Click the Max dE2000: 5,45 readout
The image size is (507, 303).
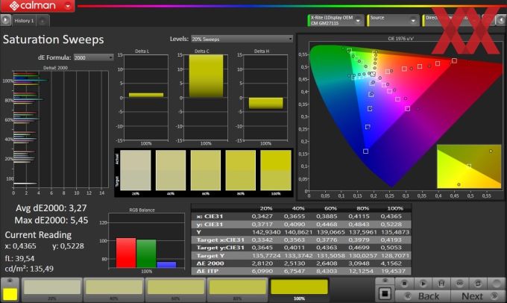(x=51, y=220)
